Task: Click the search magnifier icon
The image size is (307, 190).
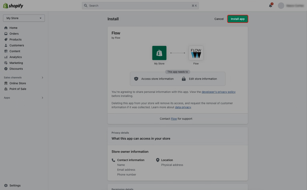Action: [85, 6]
